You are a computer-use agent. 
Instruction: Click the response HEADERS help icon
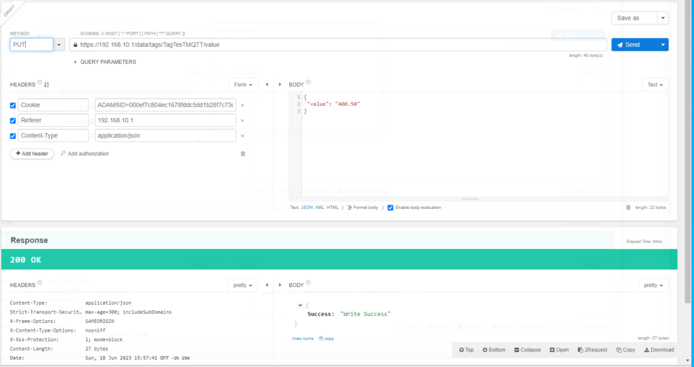40,283
